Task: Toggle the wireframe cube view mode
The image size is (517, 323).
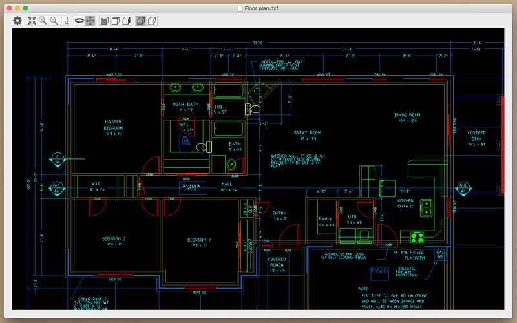Action: pyautogui.click(x=152, y=21)
